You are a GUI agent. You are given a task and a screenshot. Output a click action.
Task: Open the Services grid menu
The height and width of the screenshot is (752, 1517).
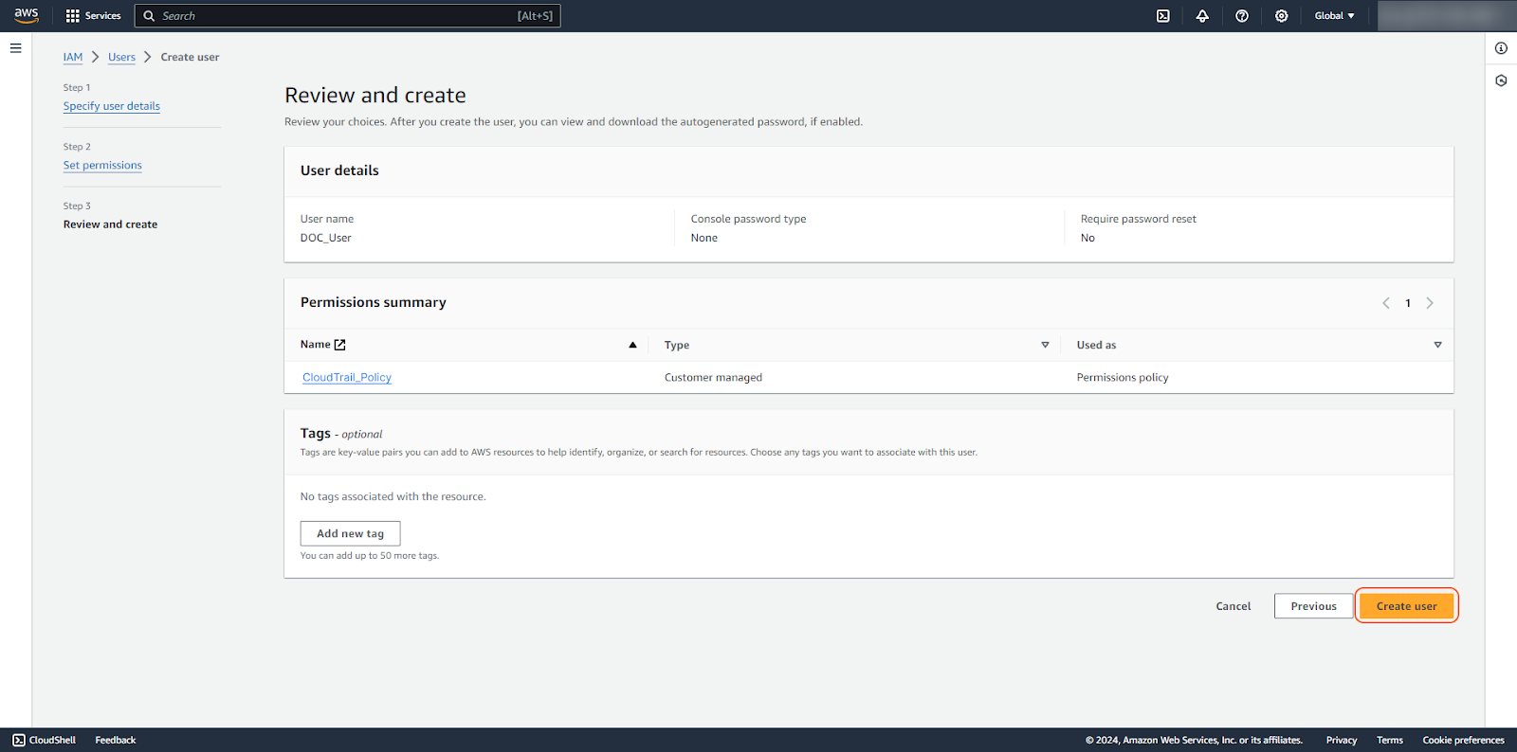coord(93,16)
